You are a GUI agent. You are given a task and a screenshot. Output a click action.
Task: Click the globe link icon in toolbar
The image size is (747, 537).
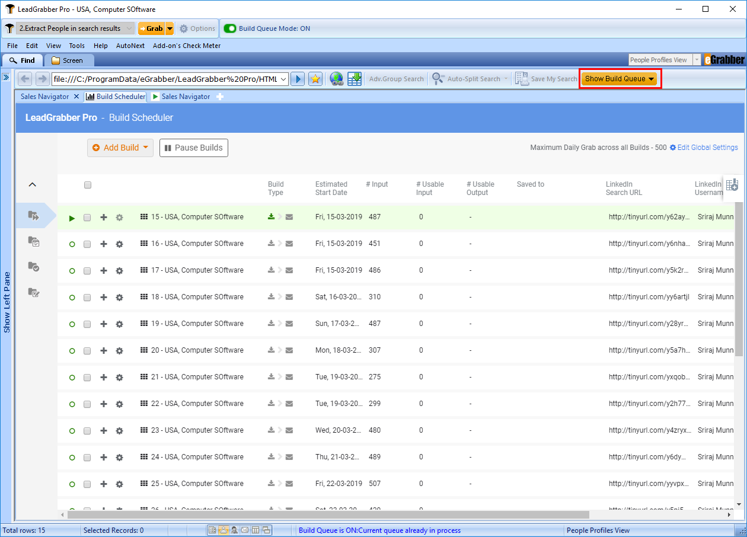(336, 79)
